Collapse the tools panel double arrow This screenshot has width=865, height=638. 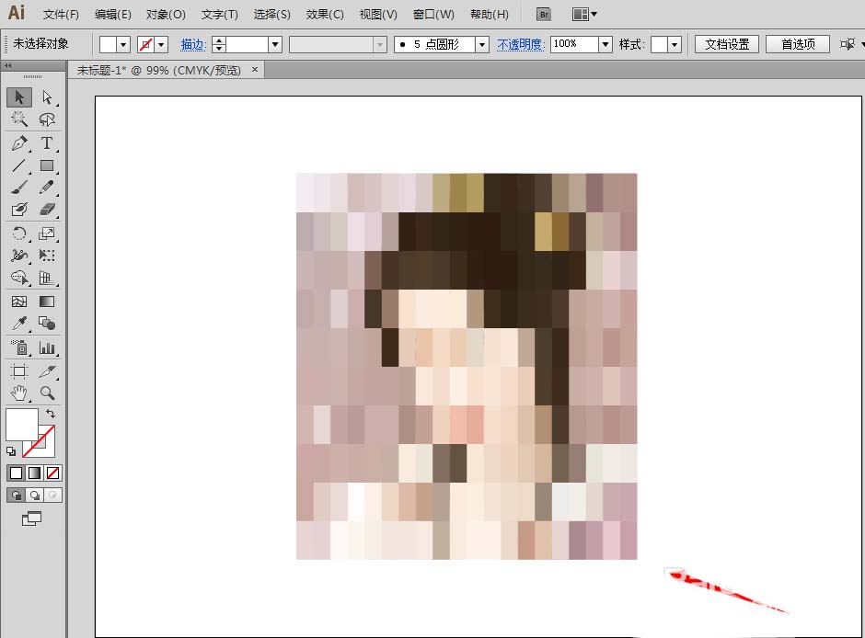point(7,65)
